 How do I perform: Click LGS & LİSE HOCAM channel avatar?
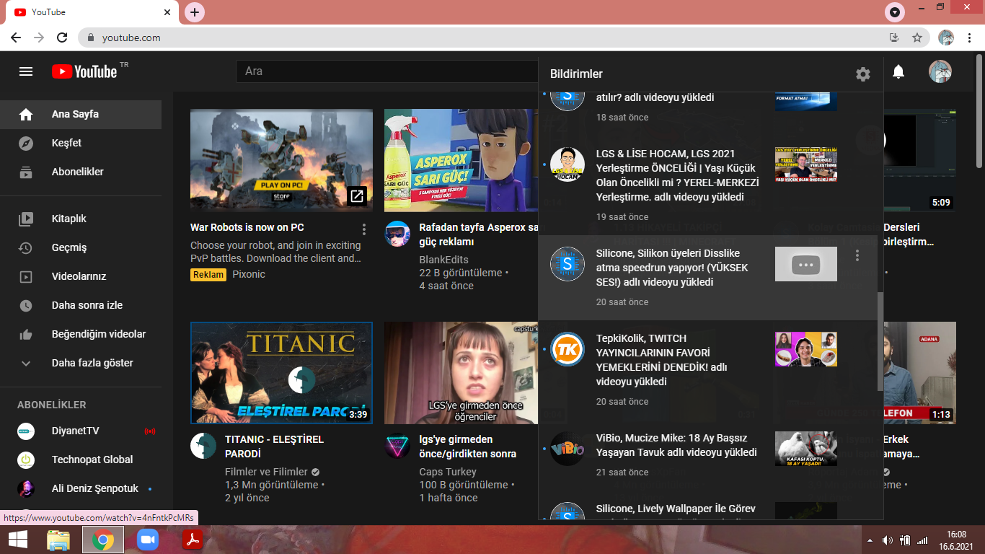(567, 164)
